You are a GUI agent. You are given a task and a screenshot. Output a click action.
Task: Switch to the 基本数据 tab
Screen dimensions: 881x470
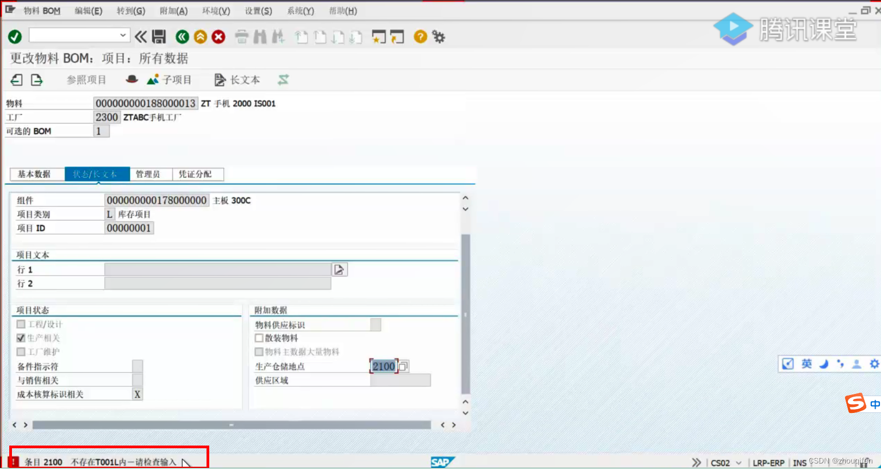click(x=37, y=174)
